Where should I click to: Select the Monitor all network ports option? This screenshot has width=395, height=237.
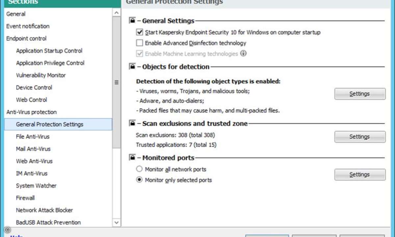point(139,169)
